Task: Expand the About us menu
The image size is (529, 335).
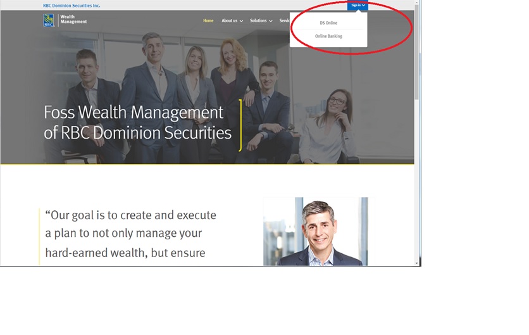Action: pyautogui.click(x=232, y=21)
